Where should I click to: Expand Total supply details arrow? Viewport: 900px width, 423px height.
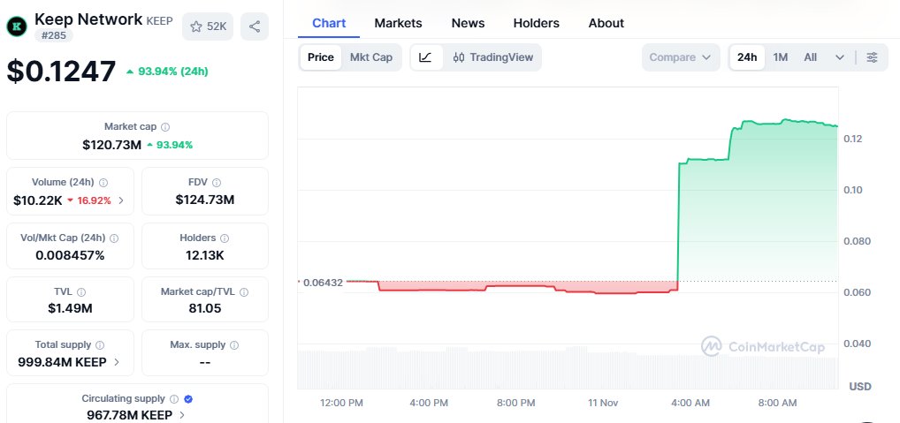point(117,362)
